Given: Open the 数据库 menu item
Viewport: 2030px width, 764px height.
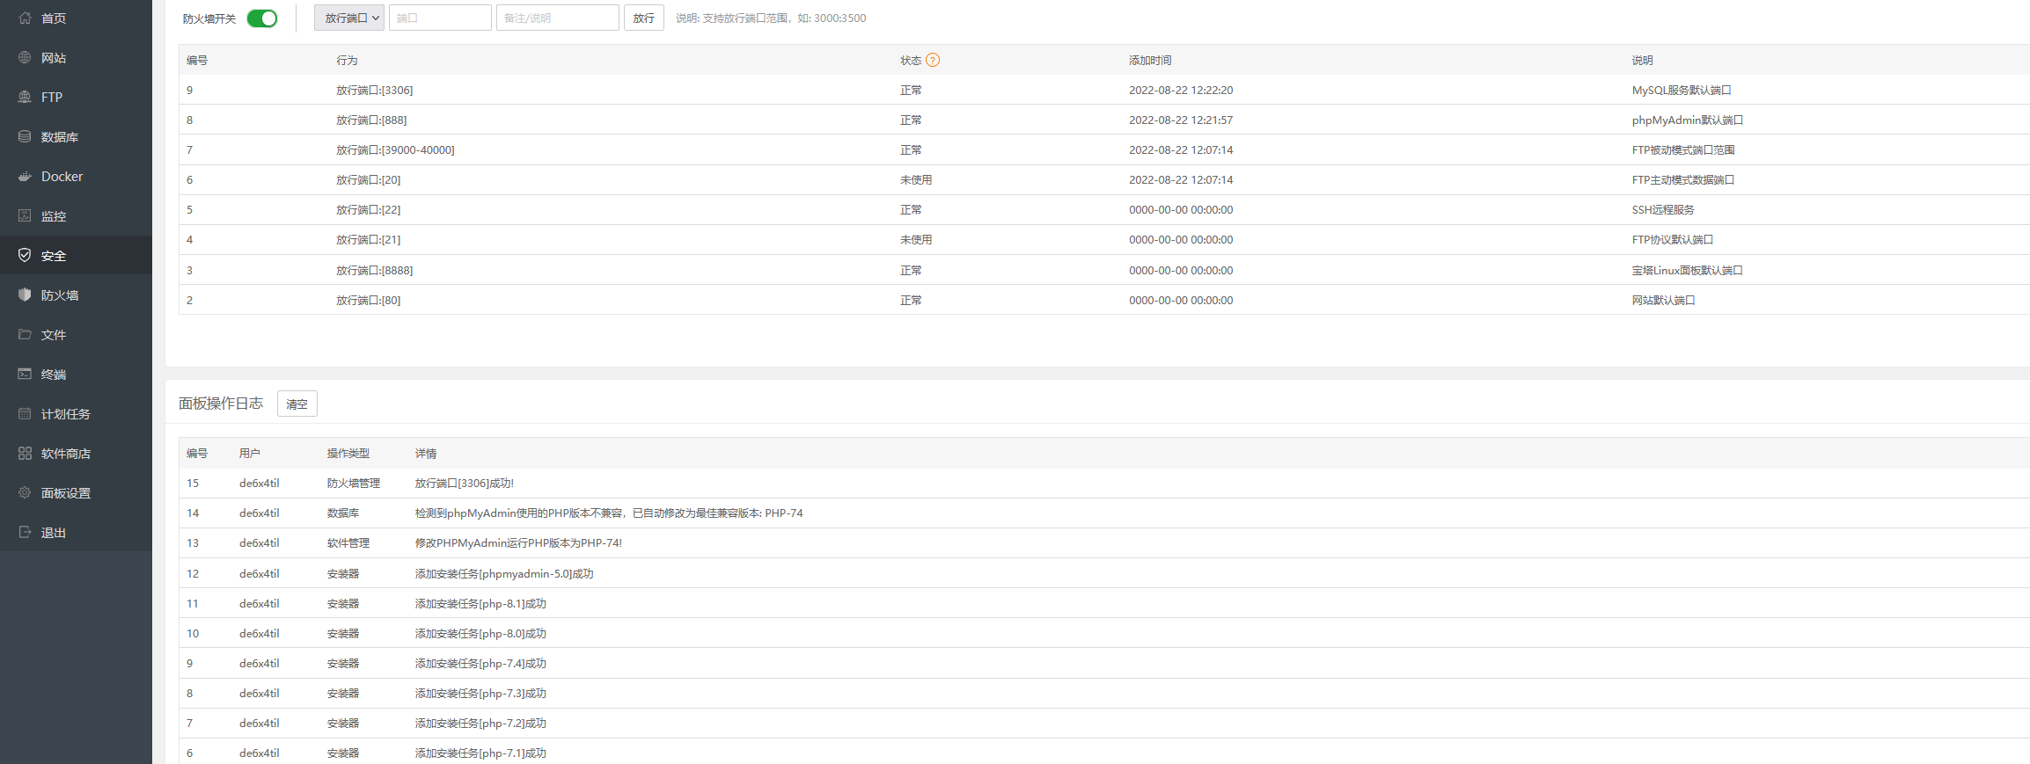Looking at the screenshot, I should click(60, 136).
